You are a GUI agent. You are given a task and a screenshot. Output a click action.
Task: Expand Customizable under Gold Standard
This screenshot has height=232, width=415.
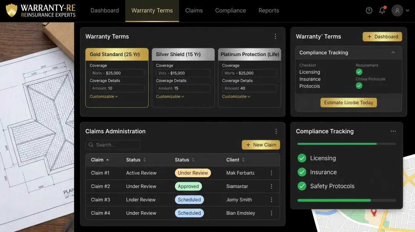tap(104, 97)
